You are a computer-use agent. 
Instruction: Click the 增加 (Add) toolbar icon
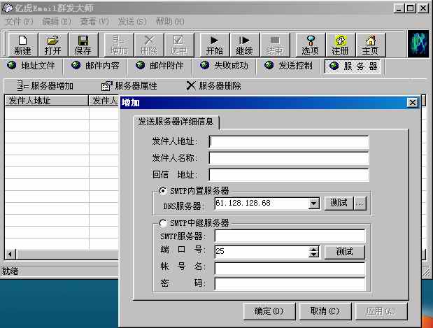pyautogui.click(x=119, y=45)
